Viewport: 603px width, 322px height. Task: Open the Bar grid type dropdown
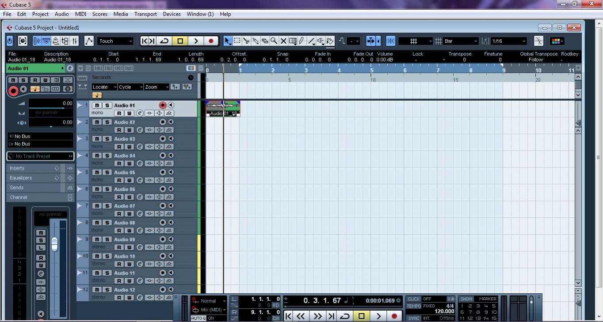coord(461,41)
